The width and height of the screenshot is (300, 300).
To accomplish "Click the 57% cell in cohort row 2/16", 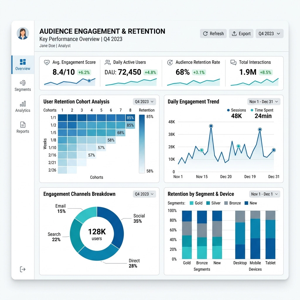I will pos(91,155).
